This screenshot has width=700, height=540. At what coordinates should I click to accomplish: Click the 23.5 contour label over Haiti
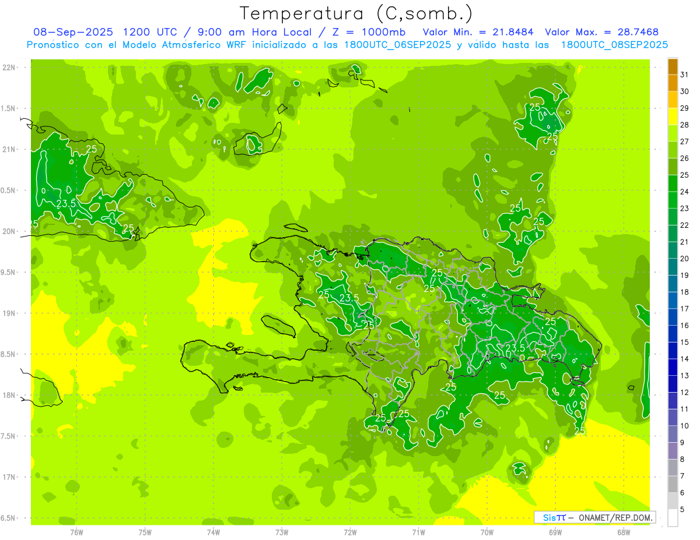[349, 298]
